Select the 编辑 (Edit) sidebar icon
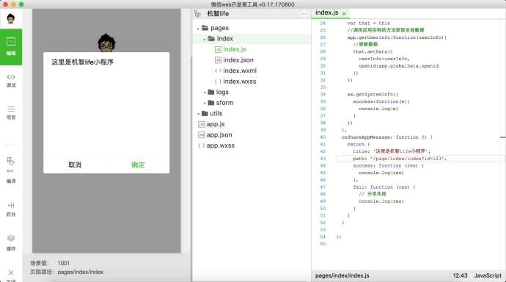The image size is (506, 282). click(11, 47)
